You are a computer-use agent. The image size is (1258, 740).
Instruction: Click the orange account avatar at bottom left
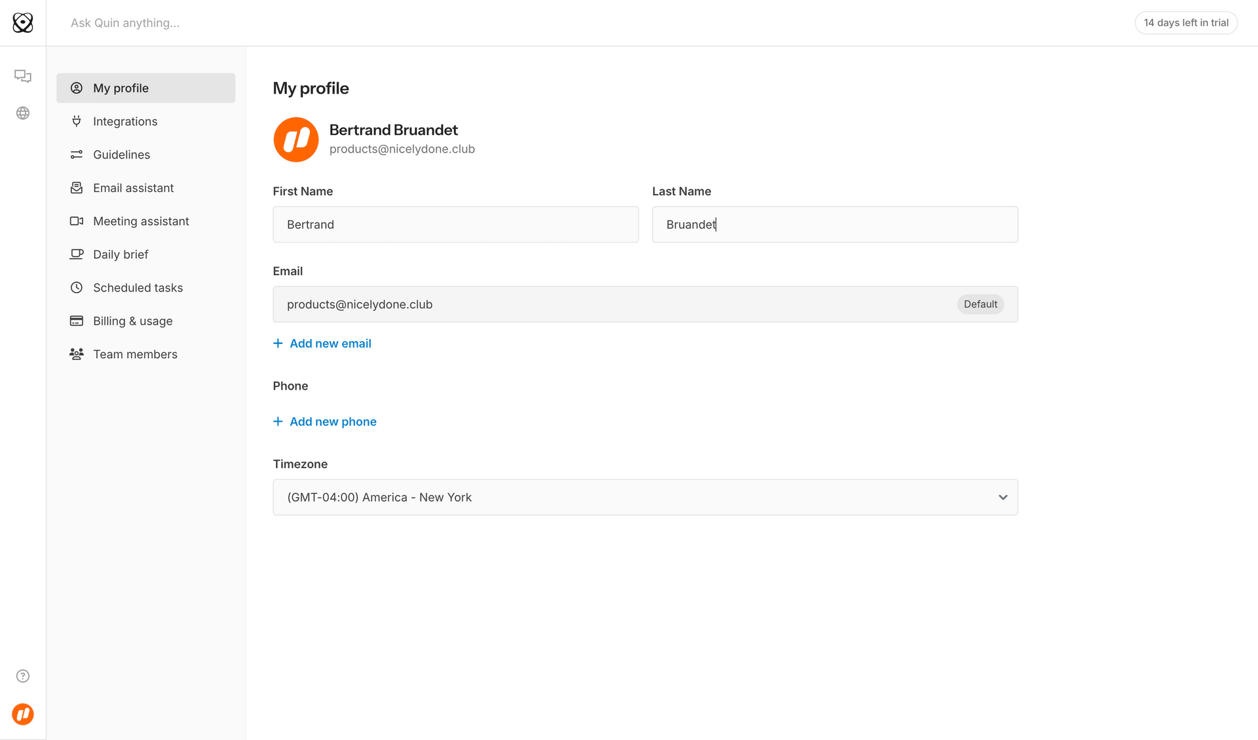click(23, 714)
